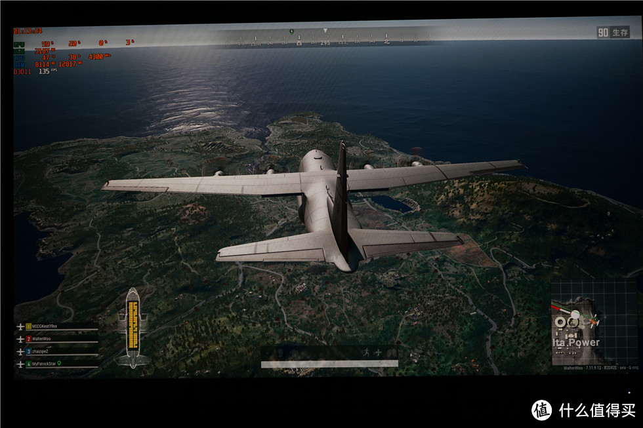Click the GPU 59 usage value
The image size is (643, 428).
tap(47, 44)
